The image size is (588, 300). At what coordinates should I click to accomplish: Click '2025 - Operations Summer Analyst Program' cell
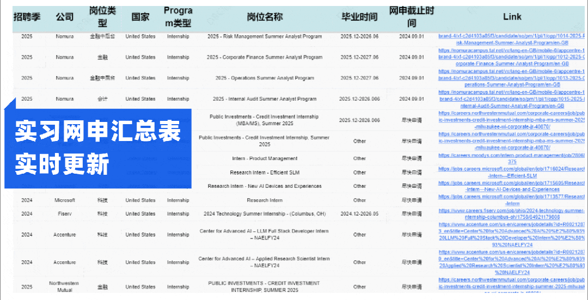point(265,78)
